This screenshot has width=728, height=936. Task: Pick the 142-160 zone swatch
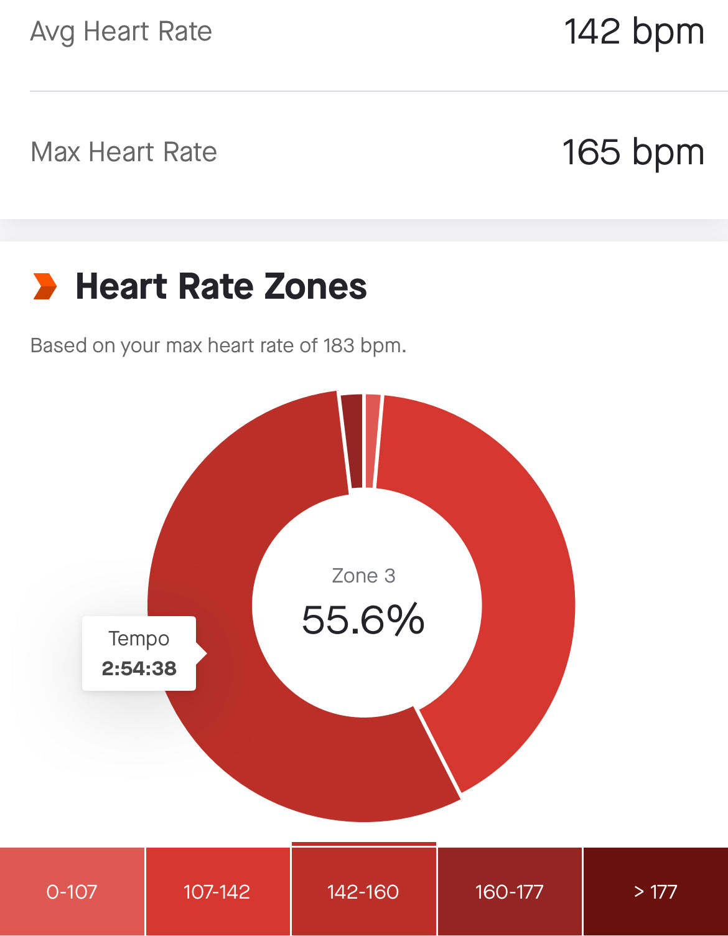pos(363,892)
